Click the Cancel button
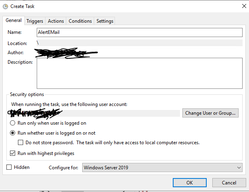This screenshot has width=249, height=192. tap(229, 183)
